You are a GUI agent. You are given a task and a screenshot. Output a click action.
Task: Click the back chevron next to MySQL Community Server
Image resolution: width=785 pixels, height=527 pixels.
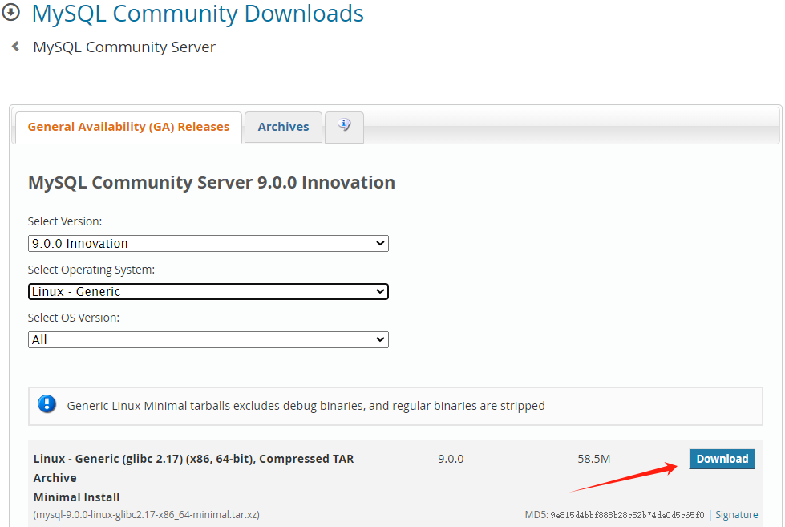coord(15,47)
